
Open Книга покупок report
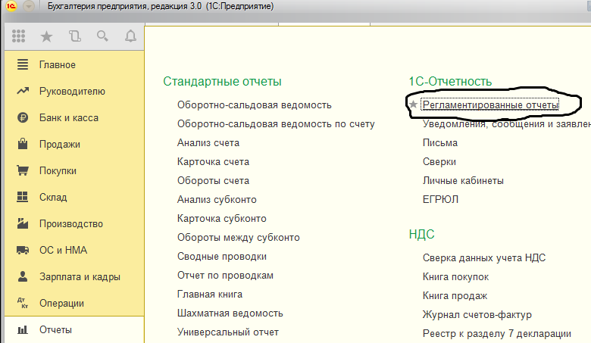point(455,276)
